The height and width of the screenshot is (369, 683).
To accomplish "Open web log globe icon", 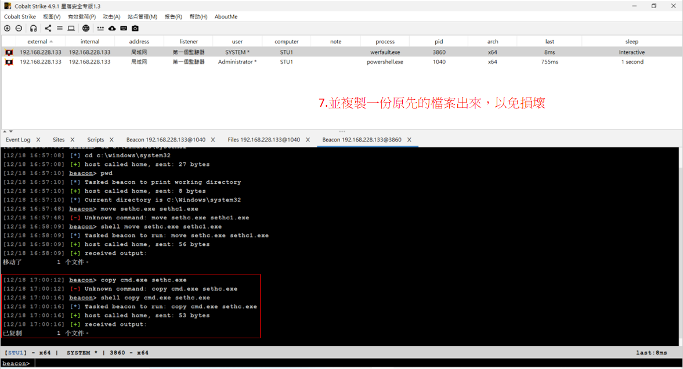I will [x=86, y=28].
